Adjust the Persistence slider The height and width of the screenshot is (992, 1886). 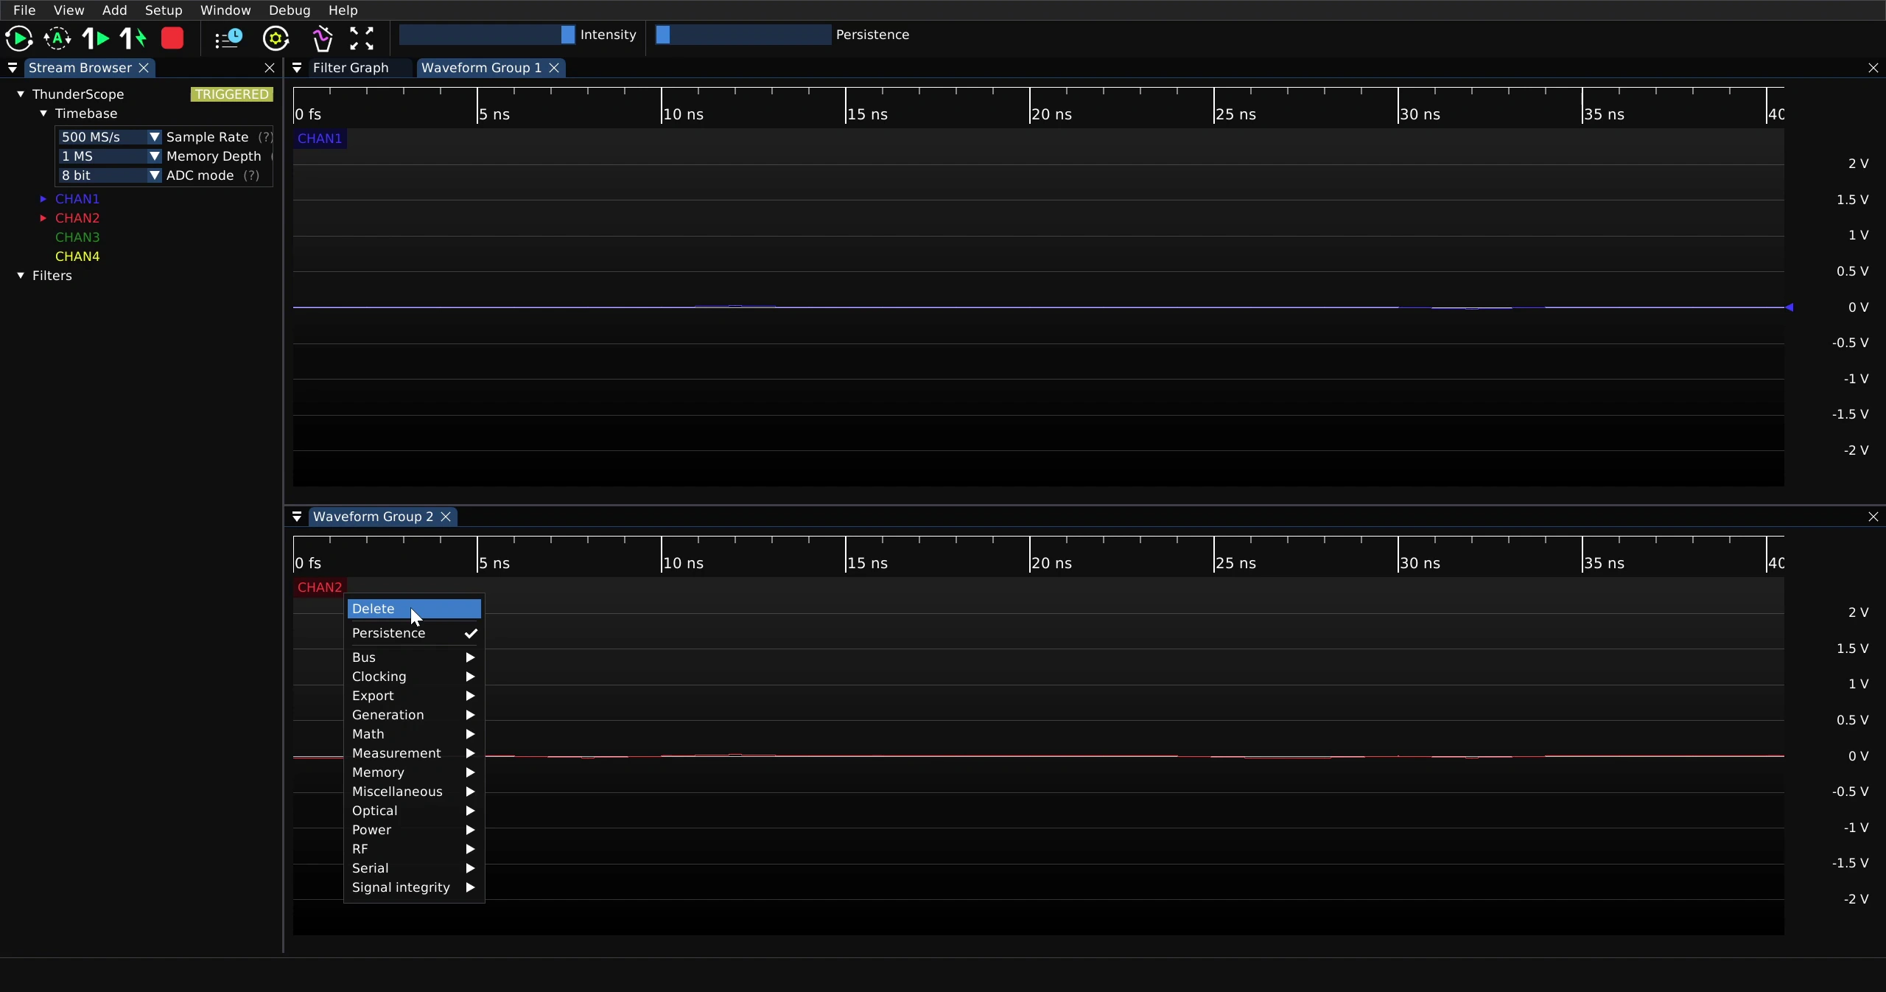[743, 35]
